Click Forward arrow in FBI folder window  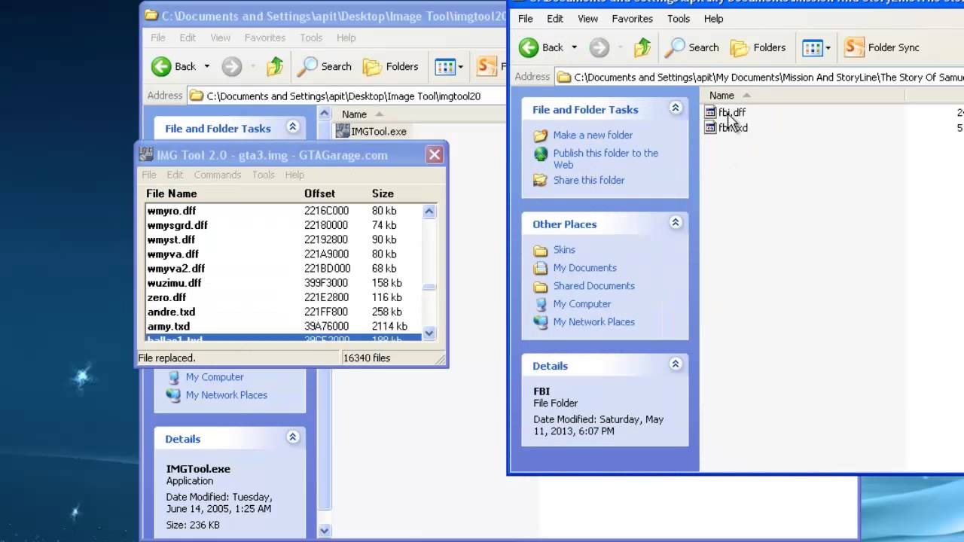tap(599, 47)
